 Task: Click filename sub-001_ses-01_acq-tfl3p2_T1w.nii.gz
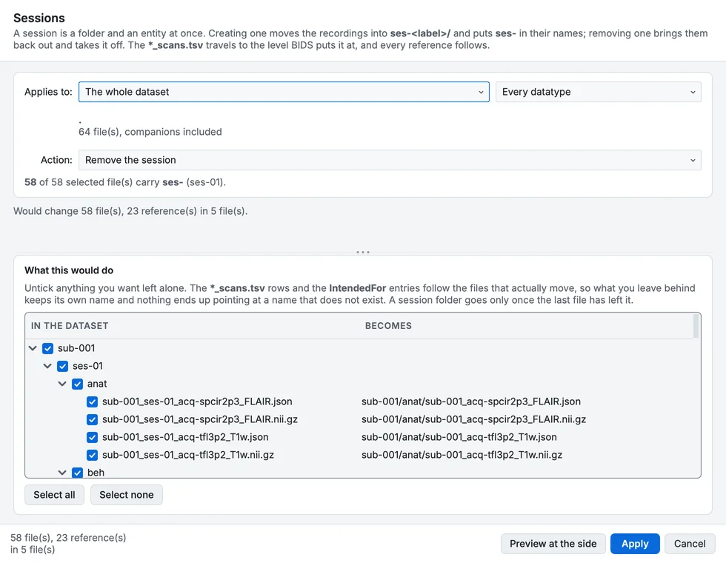(x=188, y=455)
